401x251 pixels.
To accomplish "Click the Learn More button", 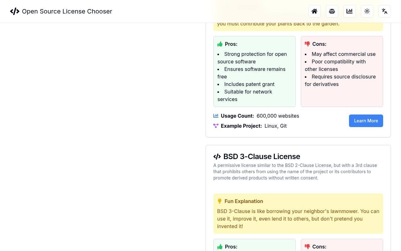I will 366,121.
